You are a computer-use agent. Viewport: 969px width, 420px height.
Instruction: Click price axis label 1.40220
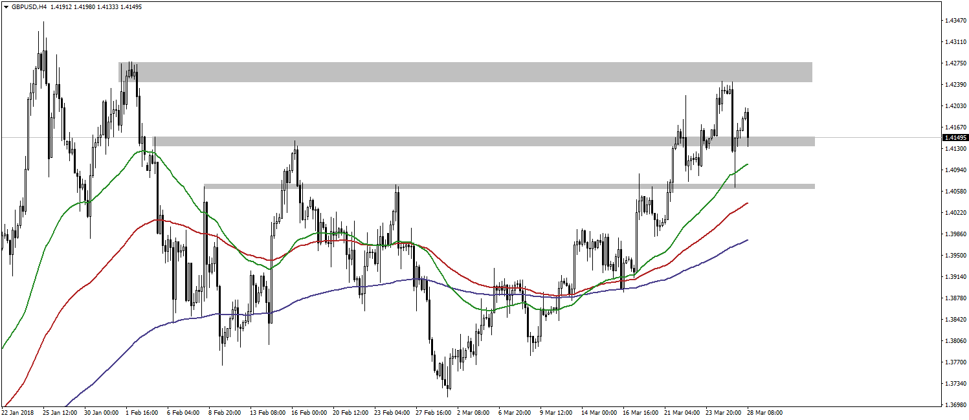(x=955, y=212)
